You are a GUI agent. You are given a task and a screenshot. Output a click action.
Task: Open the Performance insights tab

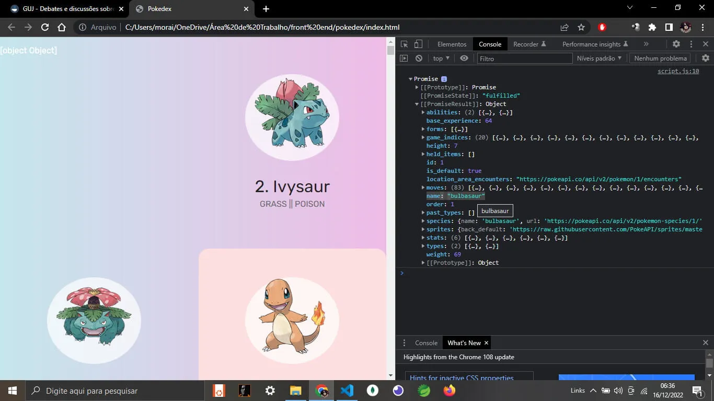point(595,44)
